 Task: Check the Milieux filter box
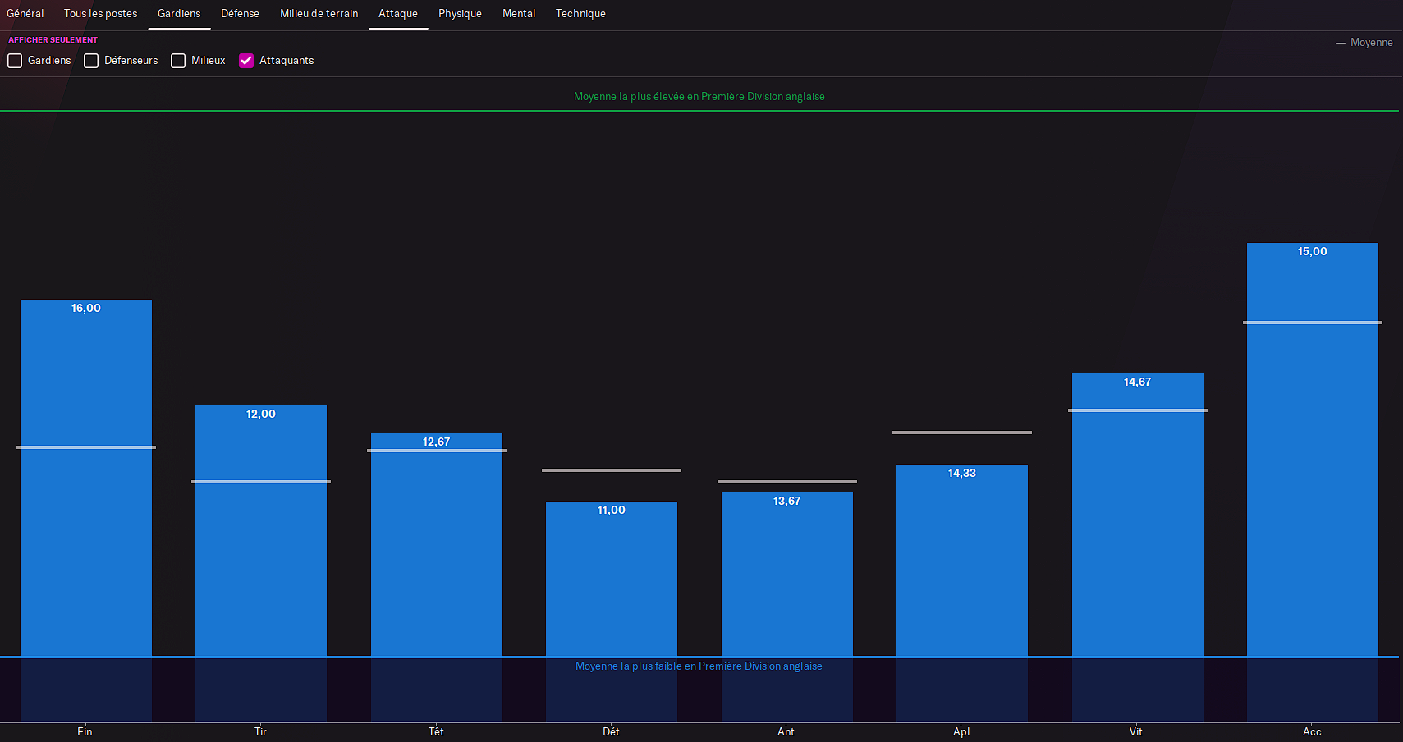point(178,61)
